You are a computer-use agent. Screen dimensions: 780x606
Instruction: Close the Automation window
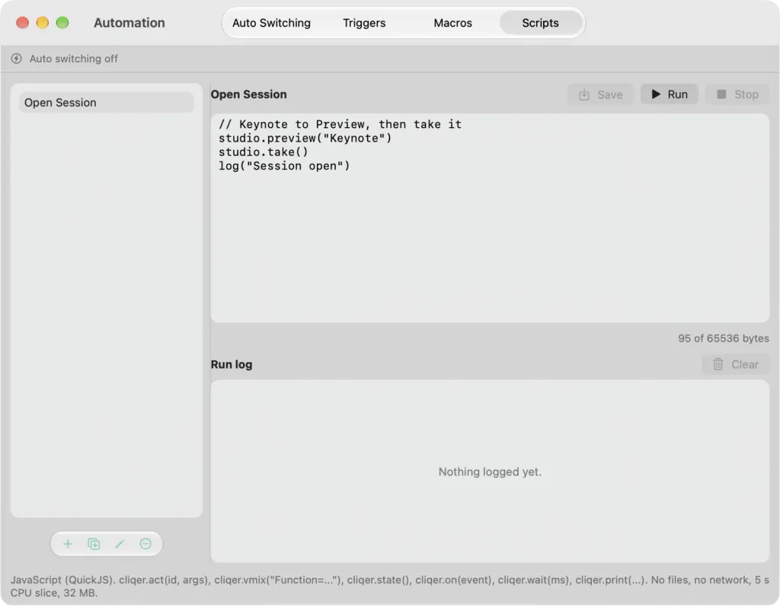click(x=22, y=22)
